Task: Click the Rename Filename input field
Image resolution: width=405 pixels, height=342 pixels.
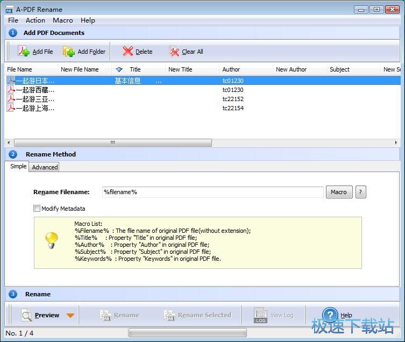Action: tap(212, 192)
